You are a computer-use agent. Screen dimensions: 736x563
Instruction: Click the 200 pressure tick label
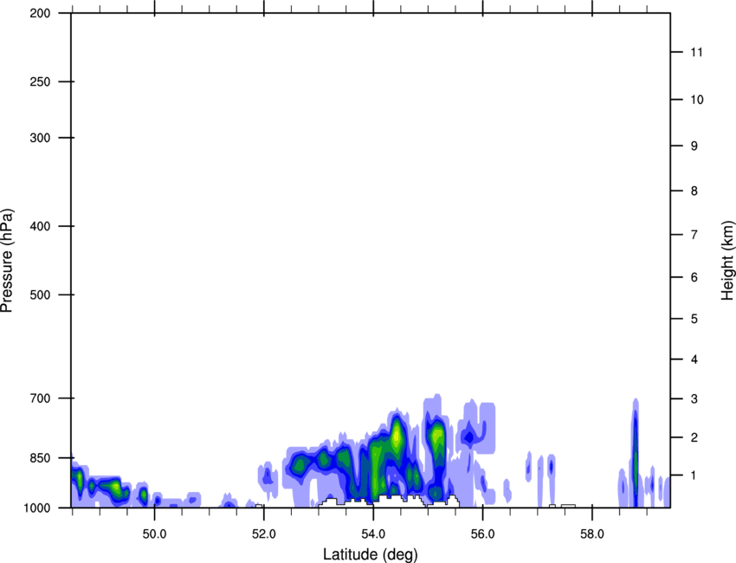[x=40, y=13]
